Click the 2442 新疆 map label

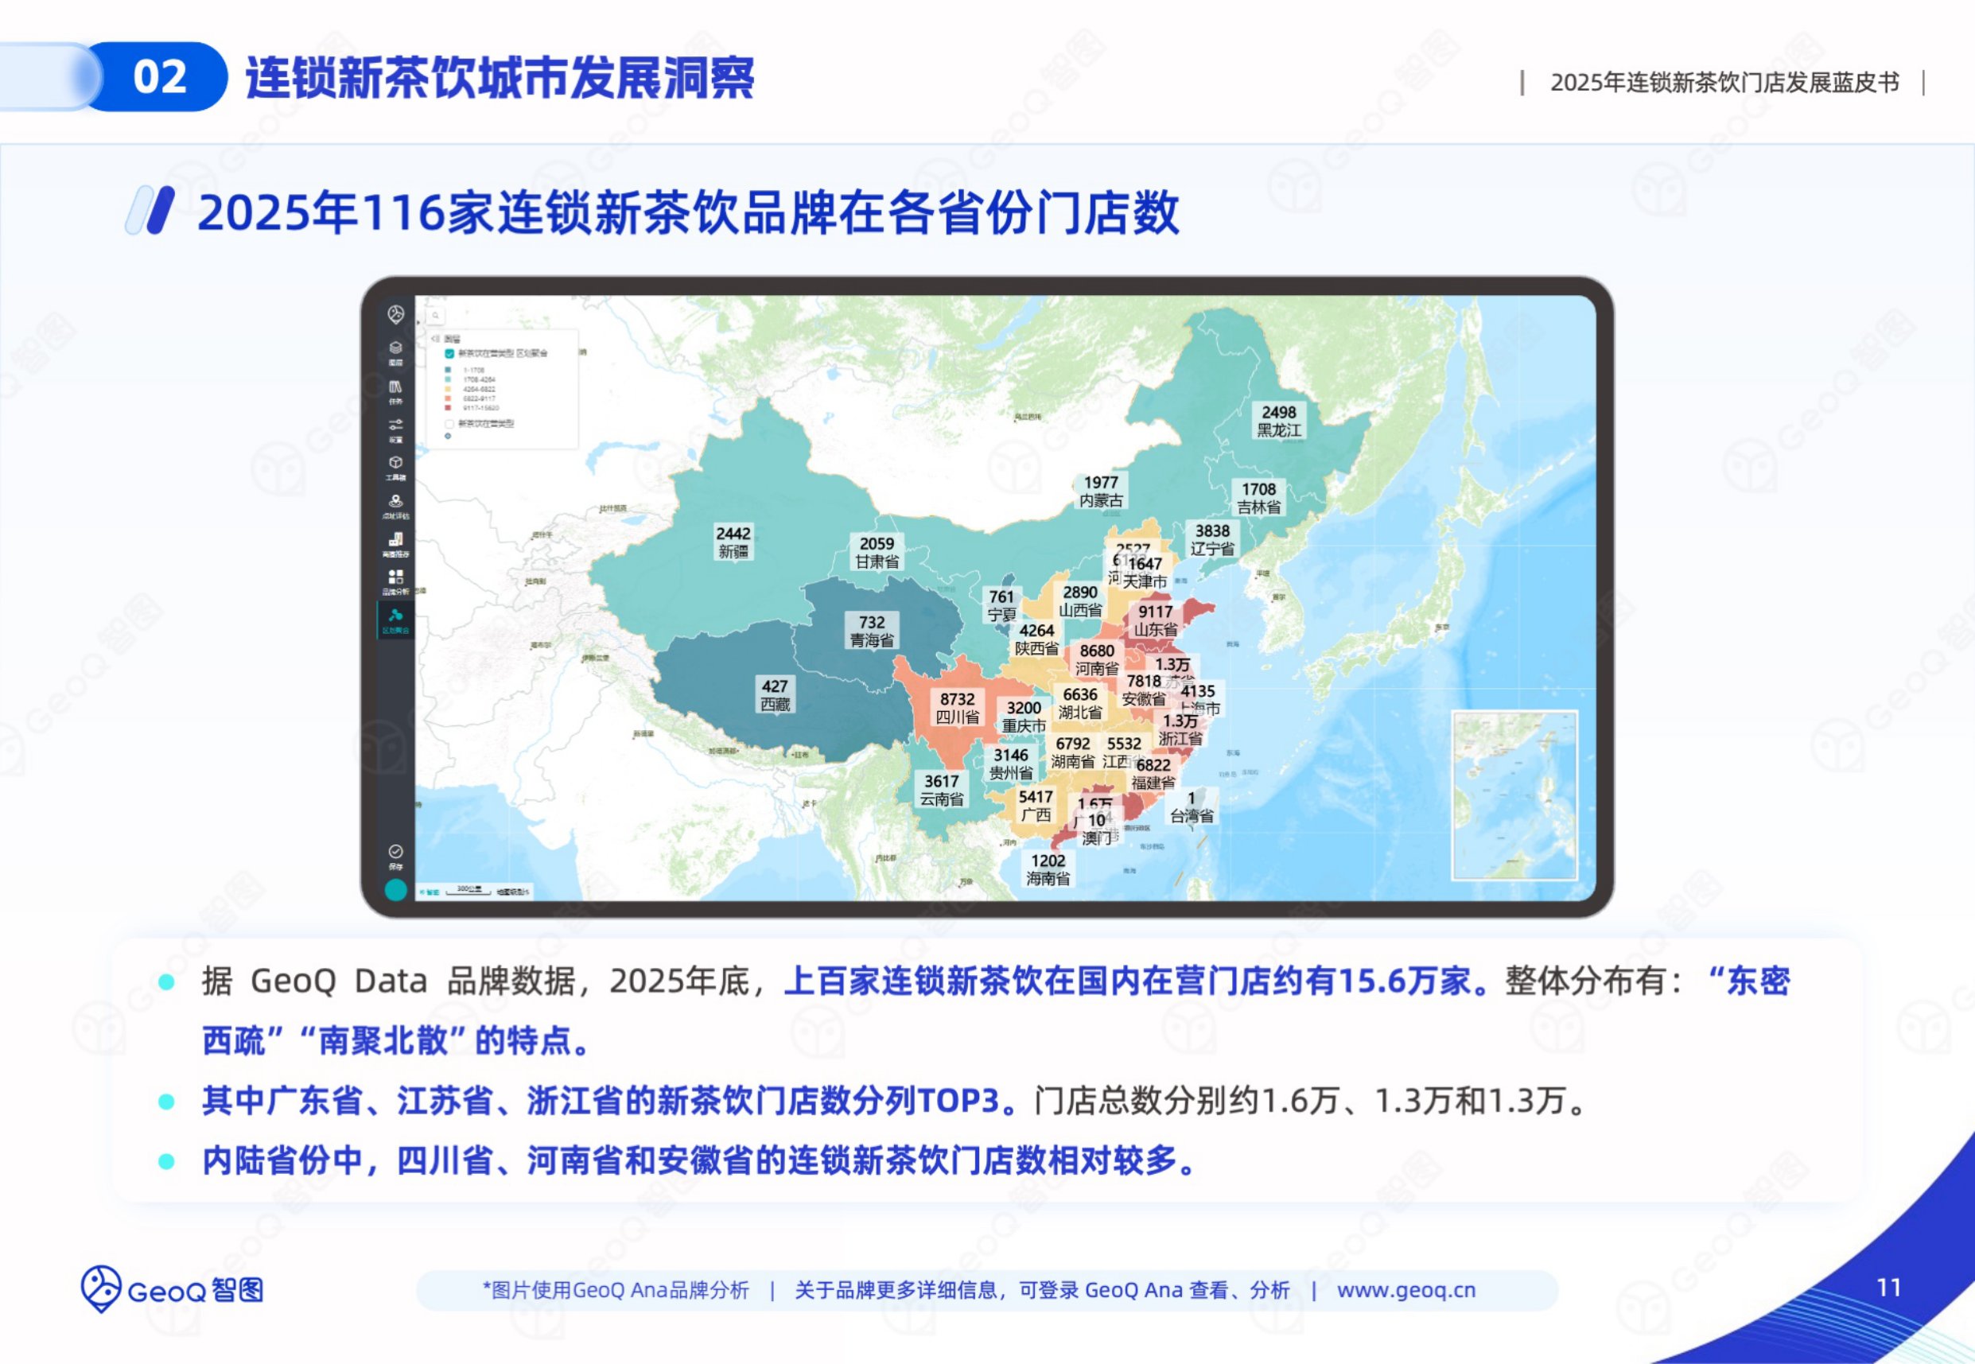(x=733, y=542)
